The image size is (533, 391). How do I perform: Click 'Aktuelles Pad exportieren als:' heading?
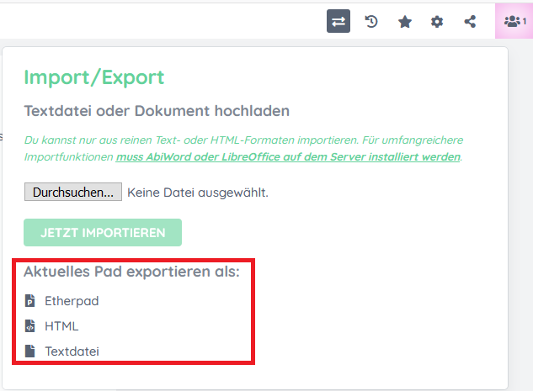pyautogui.click(x=131, y=272)
